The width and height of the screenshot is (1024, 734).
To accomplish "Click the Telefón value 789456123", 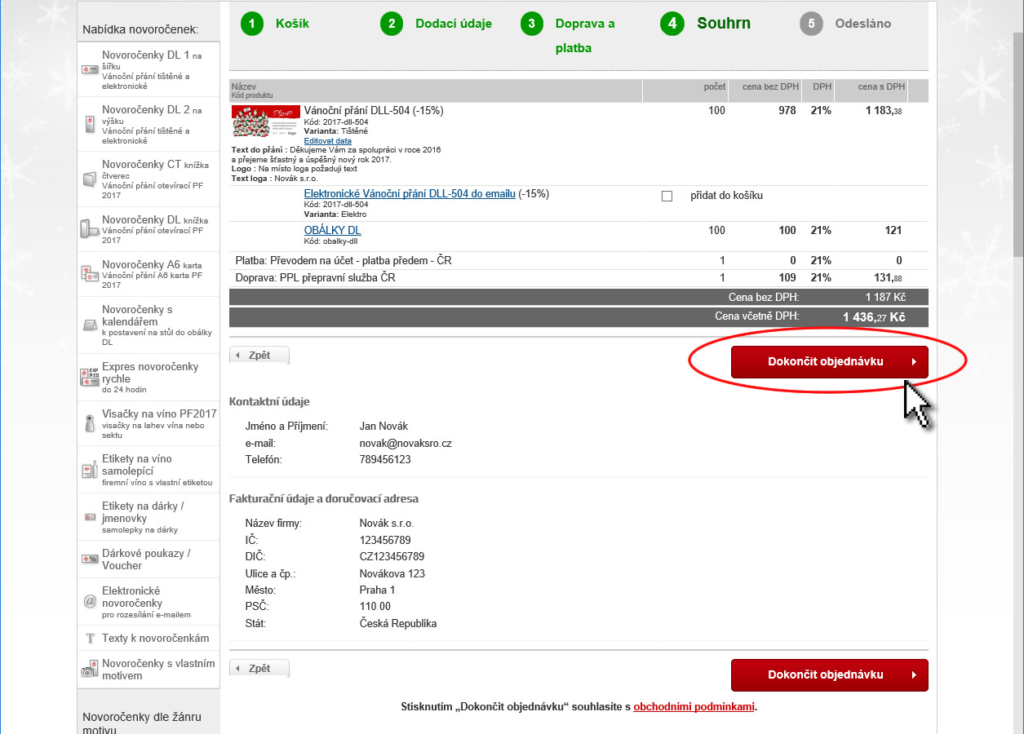I will [x=385, y=460].
